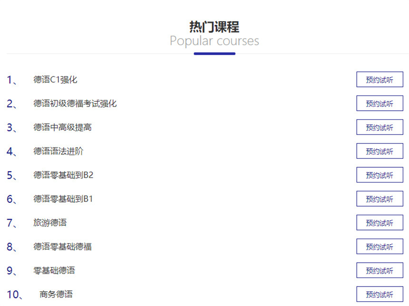Book a trial for 德语初级德福考试强化

tap(380, 103)
